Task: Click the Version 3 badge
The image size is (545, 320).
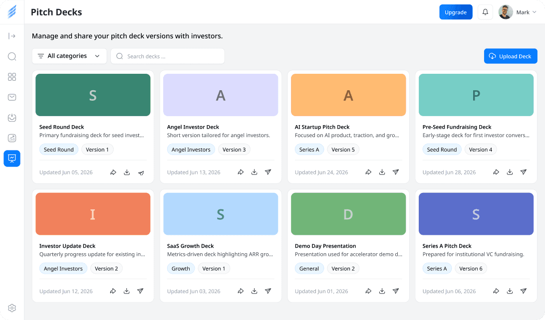Action: pyautogui.click(x=234, y=150)
